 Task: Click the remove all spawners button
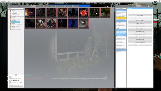tap(140, 26)
